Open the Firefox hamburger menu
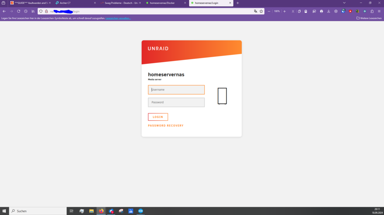The image size is (384, 215). [x=379, y=11]
